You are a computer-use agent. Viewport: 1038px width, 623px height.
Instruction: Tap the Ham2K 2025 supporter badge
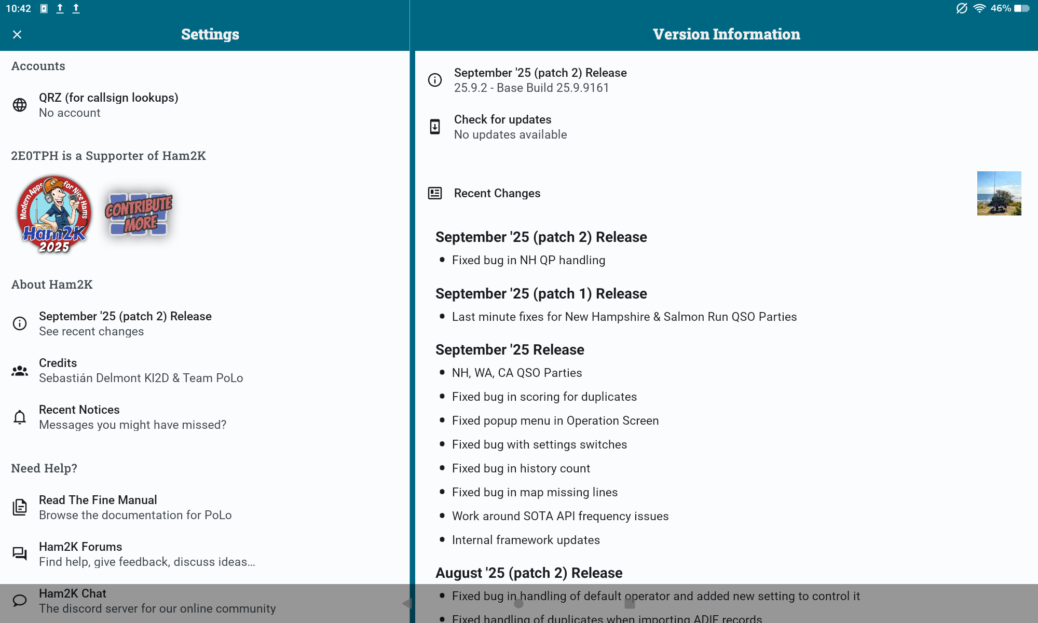54,214
